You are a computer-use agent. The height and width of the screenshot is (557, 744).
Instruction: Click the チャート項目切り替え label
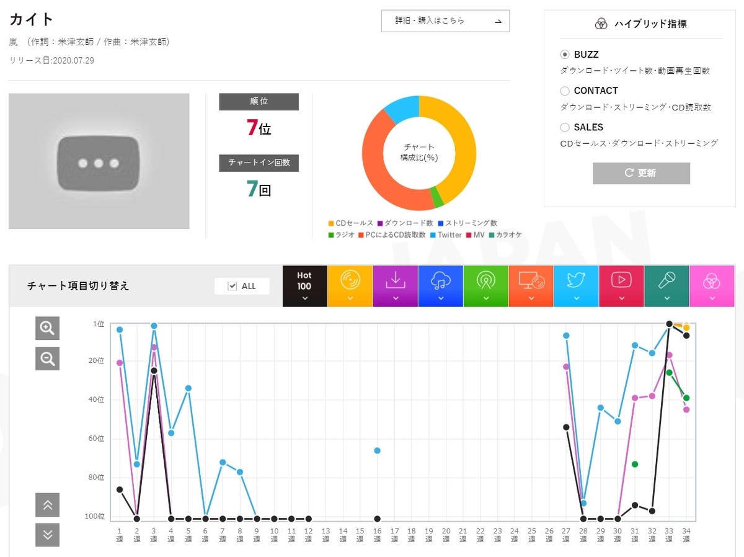(x=78, y=286)
